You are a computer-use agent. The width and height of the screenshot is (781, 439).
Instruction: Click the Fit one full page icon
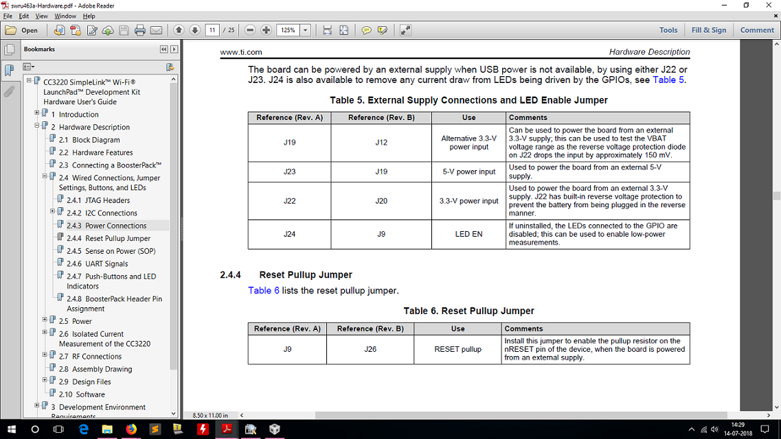[343, 30]
